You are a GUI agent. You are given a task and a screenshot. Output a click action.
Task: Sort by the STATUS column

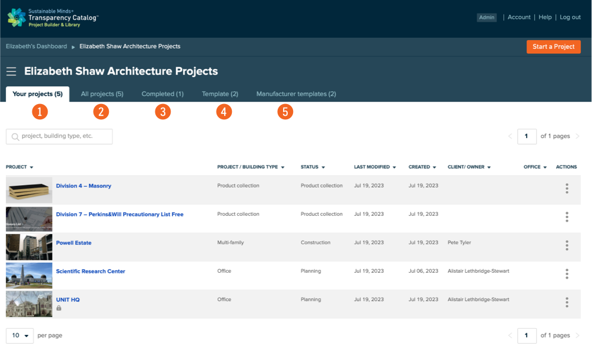point(312,167)
